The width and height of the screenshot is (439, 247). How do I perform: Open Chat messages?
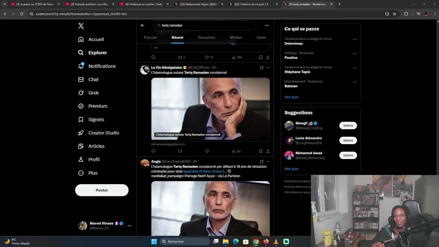point(88,80)
